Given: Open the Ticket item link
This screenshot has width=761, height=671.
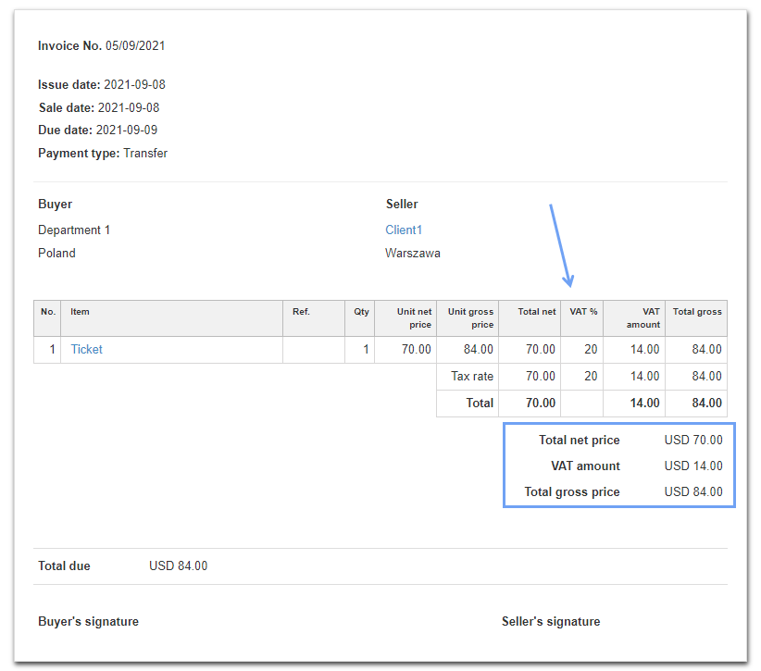Looking at the screenshot, I should [86, 349].
